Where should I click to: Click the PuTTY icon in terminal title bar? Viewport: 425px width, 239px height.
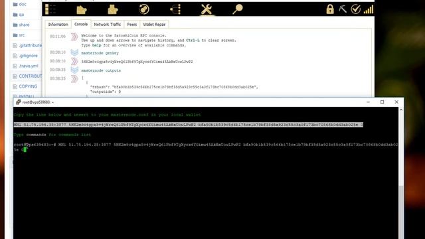(18, 102)
